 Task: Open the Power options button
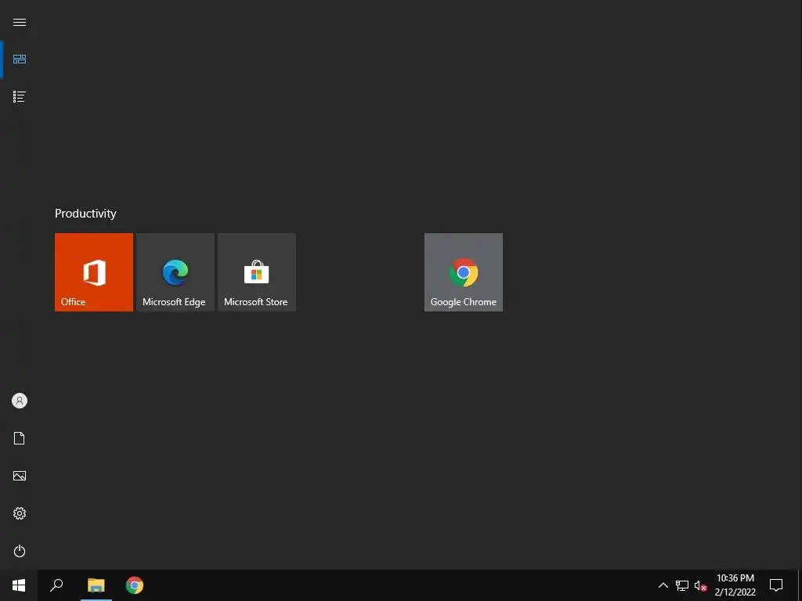(x=20, y=551)
